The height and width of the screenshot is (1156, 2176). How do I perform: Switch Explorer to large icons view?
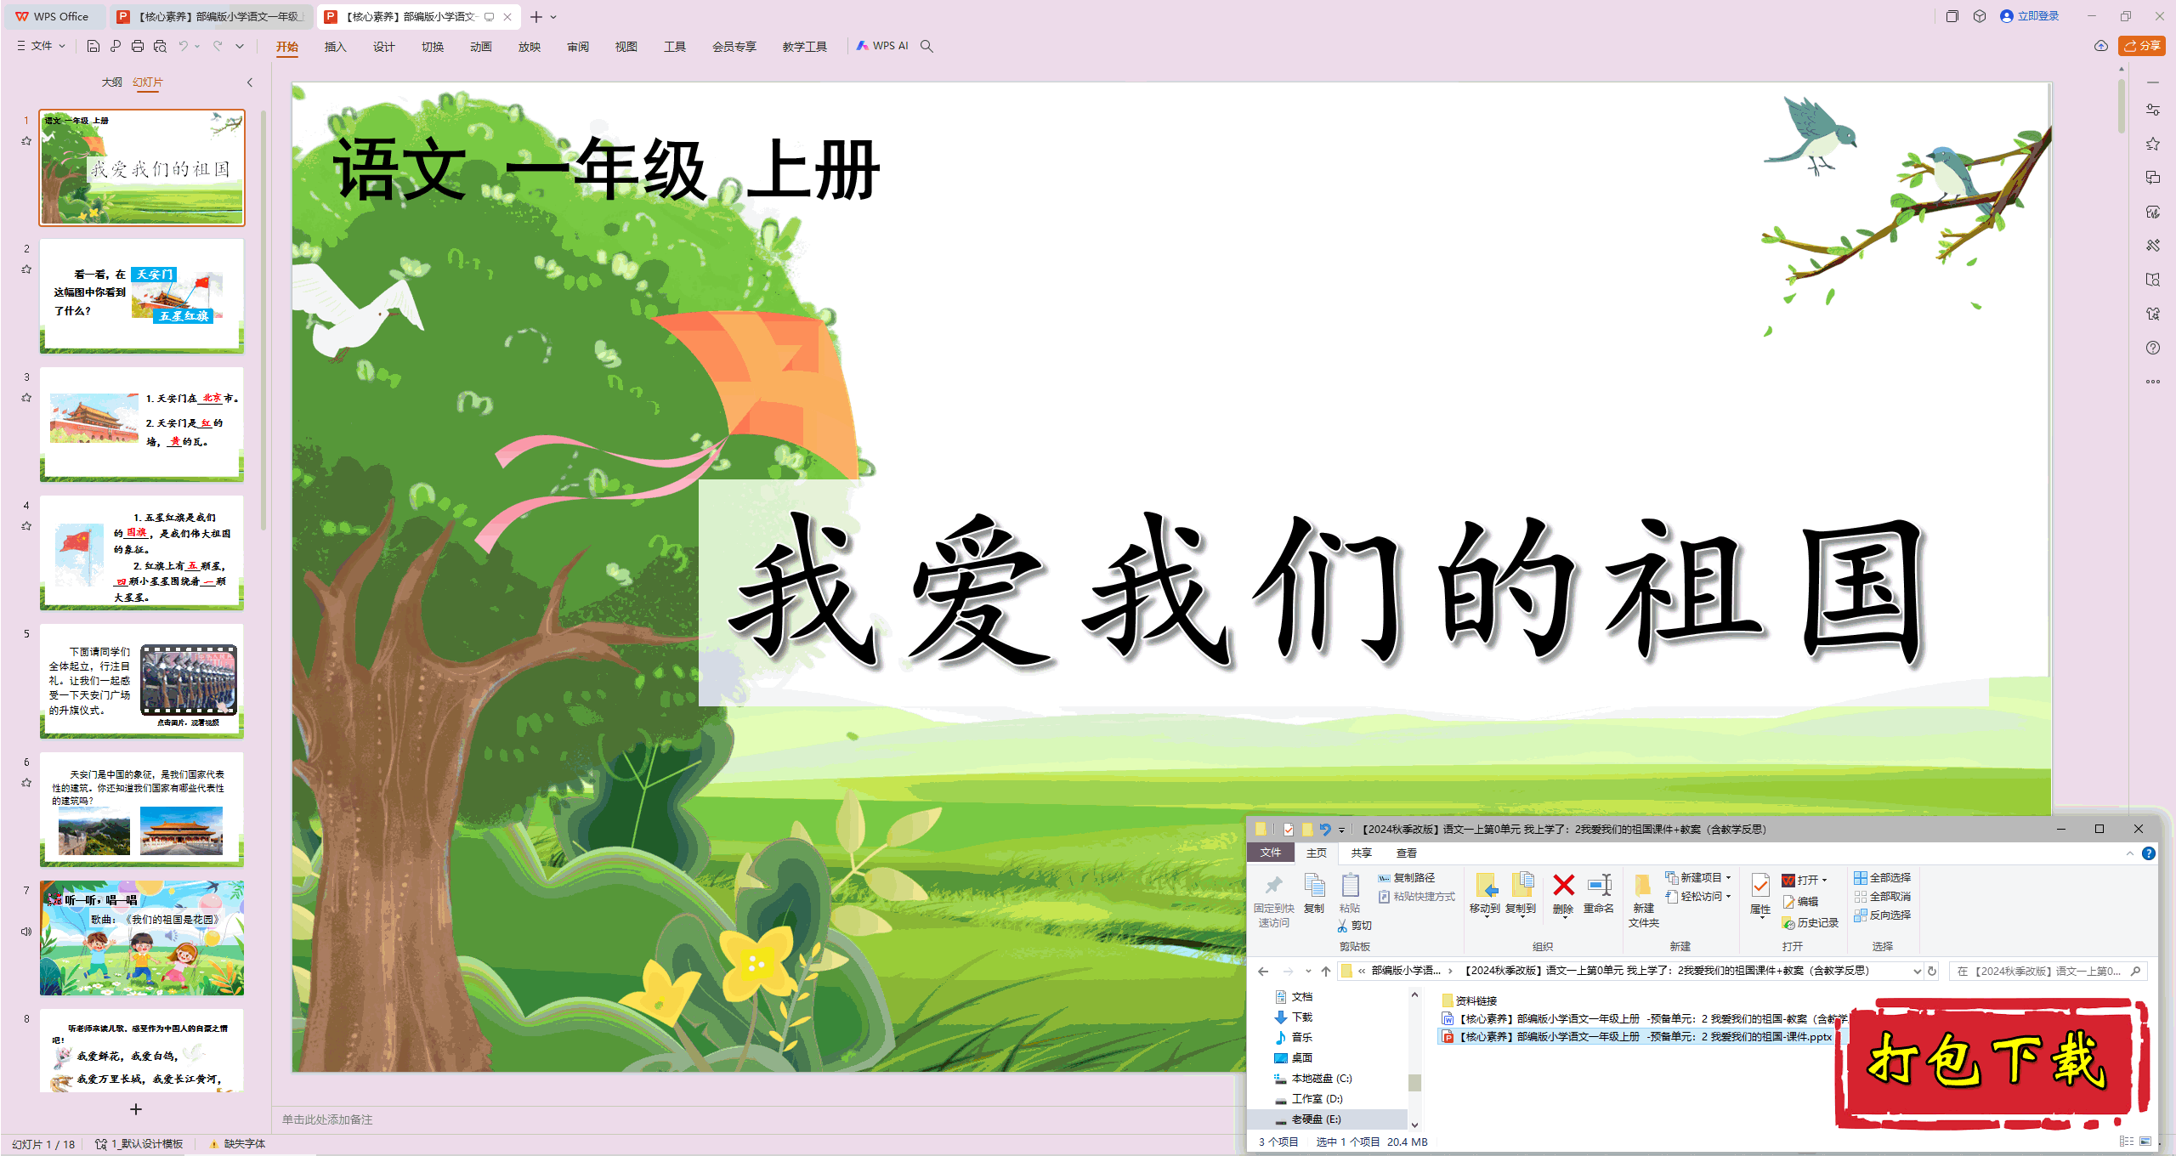2145,1142
